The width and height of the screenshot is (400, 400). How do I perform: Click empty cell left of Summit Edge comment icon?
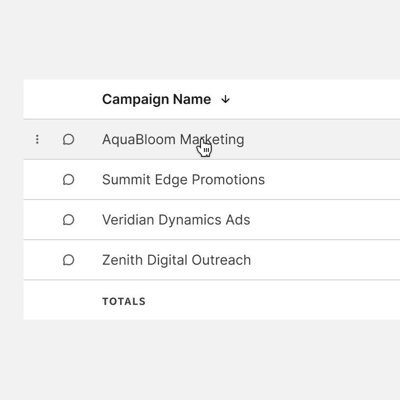click(37, 180)
